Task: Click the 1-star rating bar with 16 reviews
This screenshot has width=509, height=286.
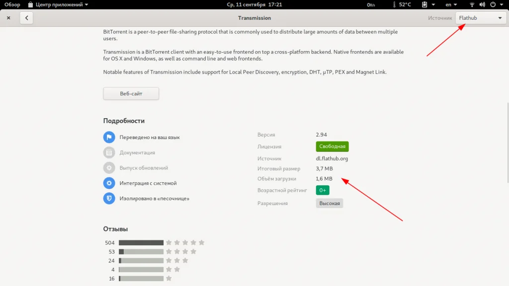Action: point(141,278)
